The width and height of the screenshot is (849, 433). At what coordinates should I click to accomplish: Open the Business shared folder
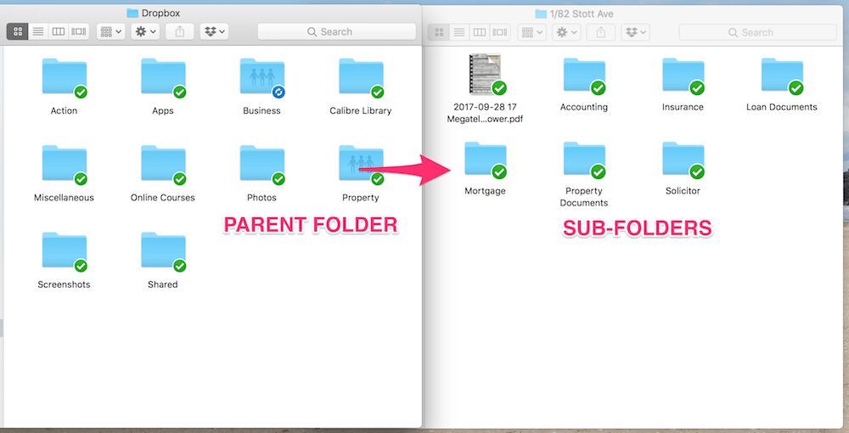261,79
